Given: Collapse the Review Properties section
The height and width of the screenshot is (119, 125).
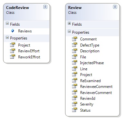Looking at the screenshot, I should point(69,31).
